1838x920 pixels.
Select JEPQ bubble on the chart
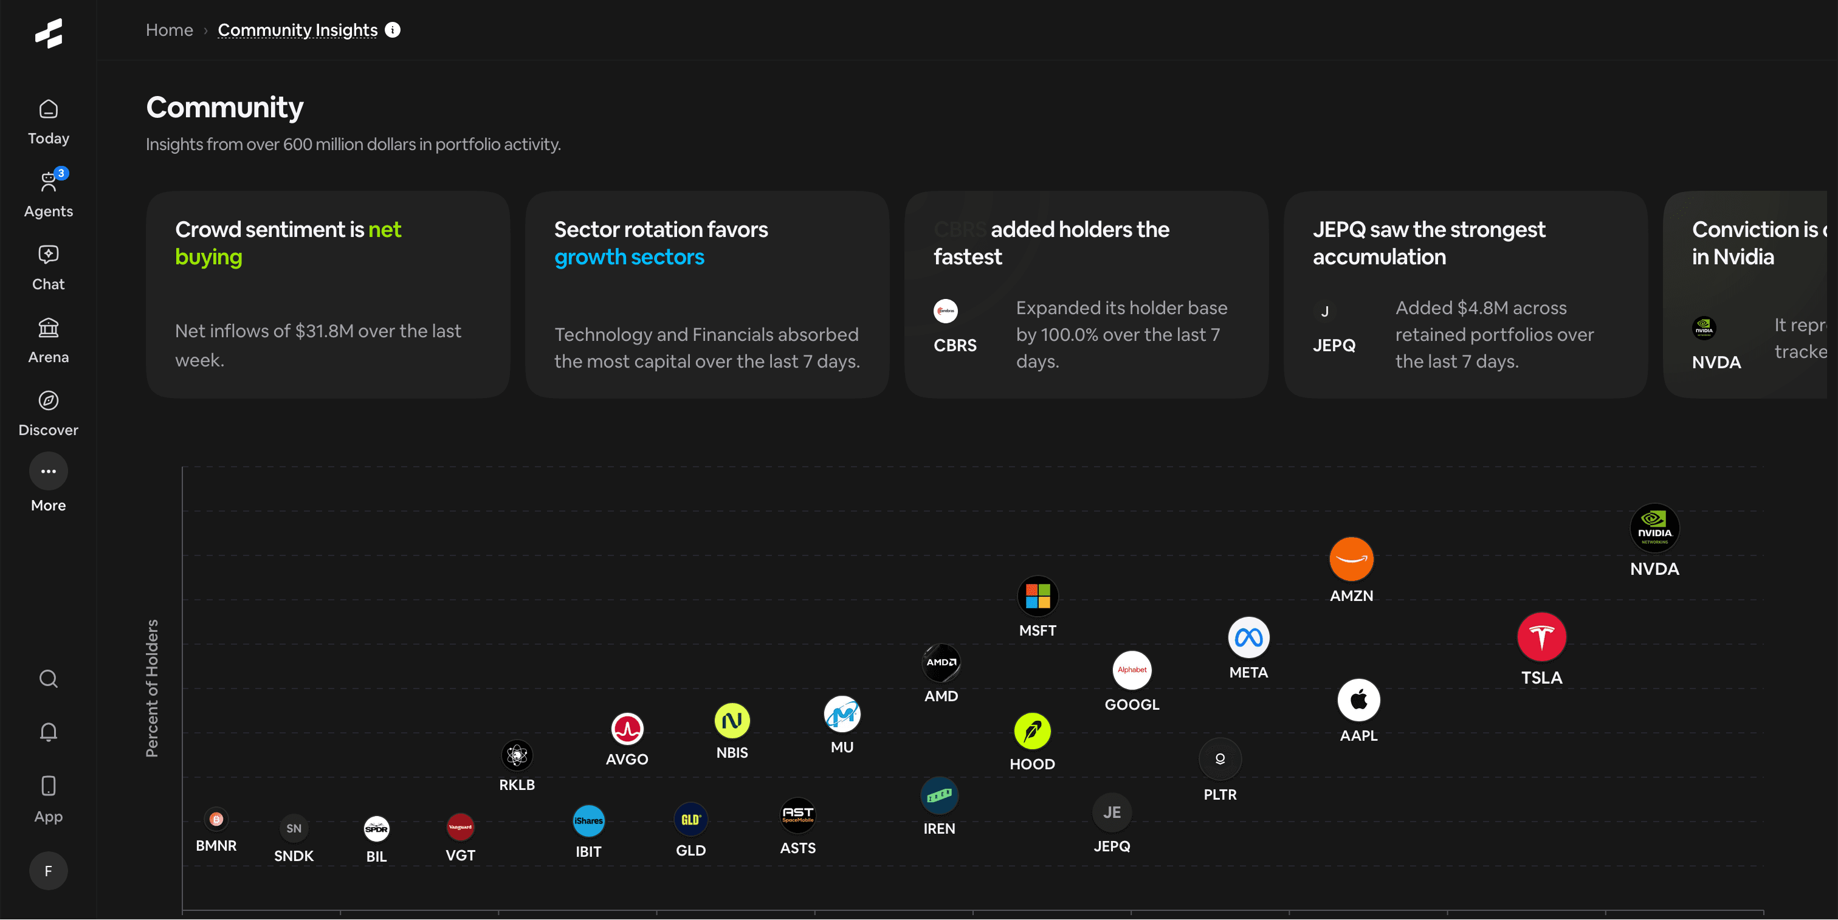click(1112, 812)
